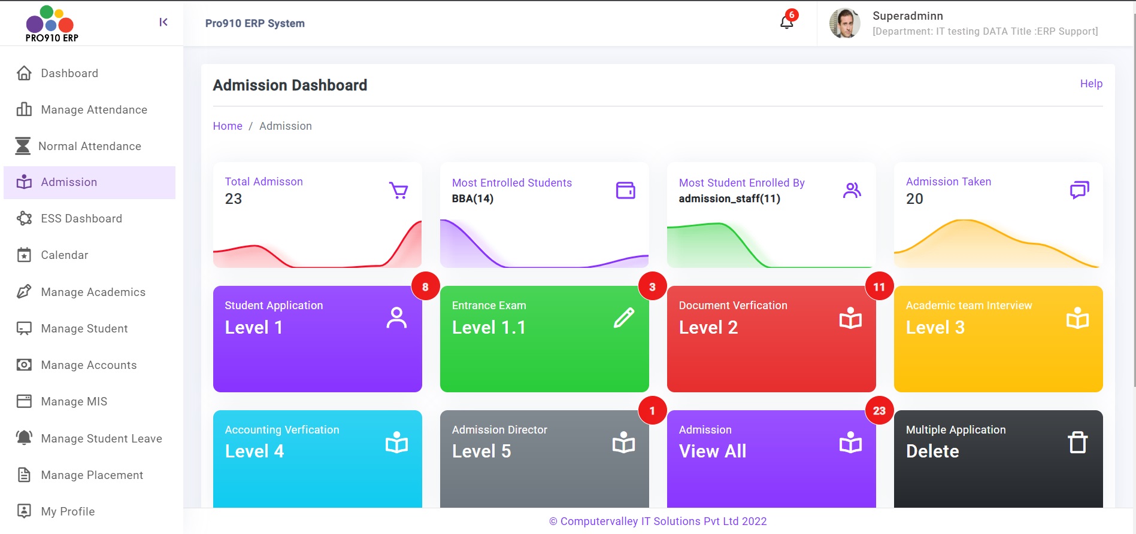Click the Superadmin profile avatar
The height and width of the screenshot is (534, 1136).
point(844,23)
